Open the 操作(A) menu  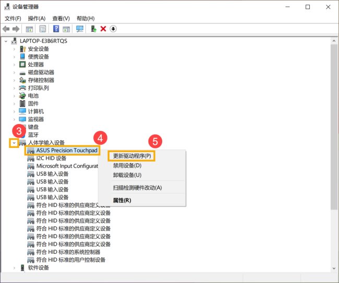tap(37, 19)
